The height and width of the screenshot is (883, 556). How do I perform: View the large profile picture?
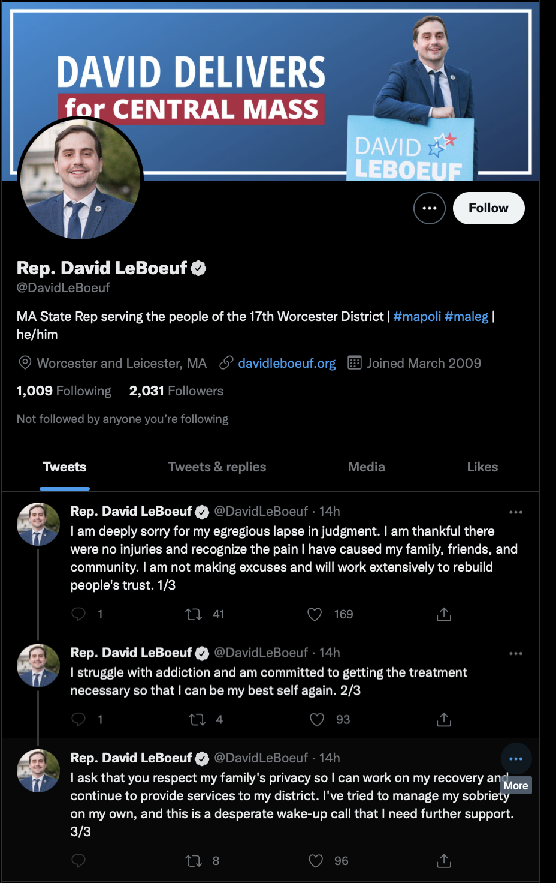[80, 179]
